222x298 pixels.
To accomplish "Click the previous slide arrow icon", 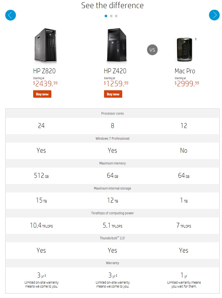I will tap(10, 15).
